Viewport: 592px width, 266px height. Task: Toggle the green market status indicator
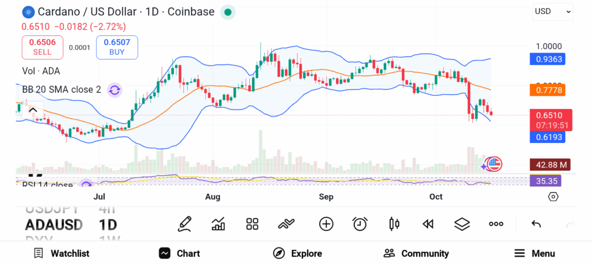(x=228, y=12)
